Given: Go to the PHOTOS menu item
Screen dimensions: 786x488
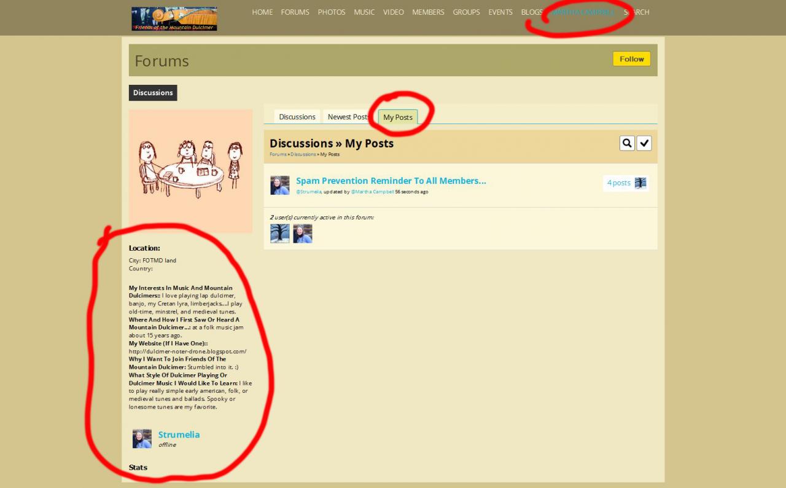Looking at the screenshot, I should click(332, 12).
